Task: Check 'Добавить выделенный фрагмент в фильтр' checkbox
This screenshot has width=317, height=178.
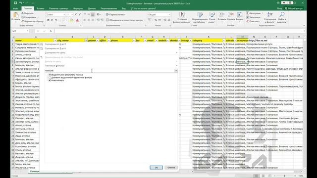Action: [50, 78]
